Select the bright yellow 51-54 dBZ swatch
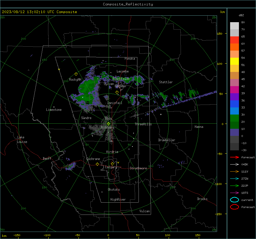This screenshot has width=256, height=239. tap(234, 61)
